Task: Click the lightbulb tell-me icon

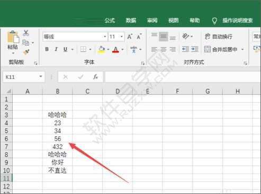Action: (x=214, y=21)
